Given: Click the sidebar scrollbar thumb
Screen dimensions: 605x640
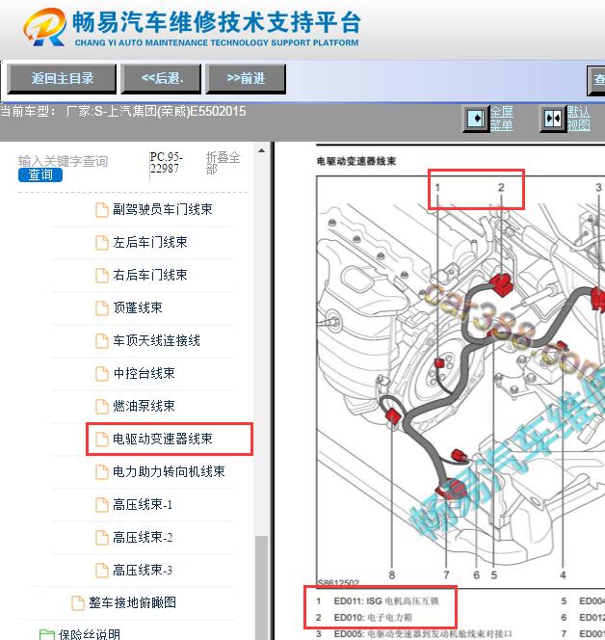Looking at the screenshot, I should click(261, 588).
